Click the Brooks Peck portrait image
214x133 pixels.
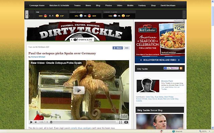pyautogui.click(x=148, y=85)
